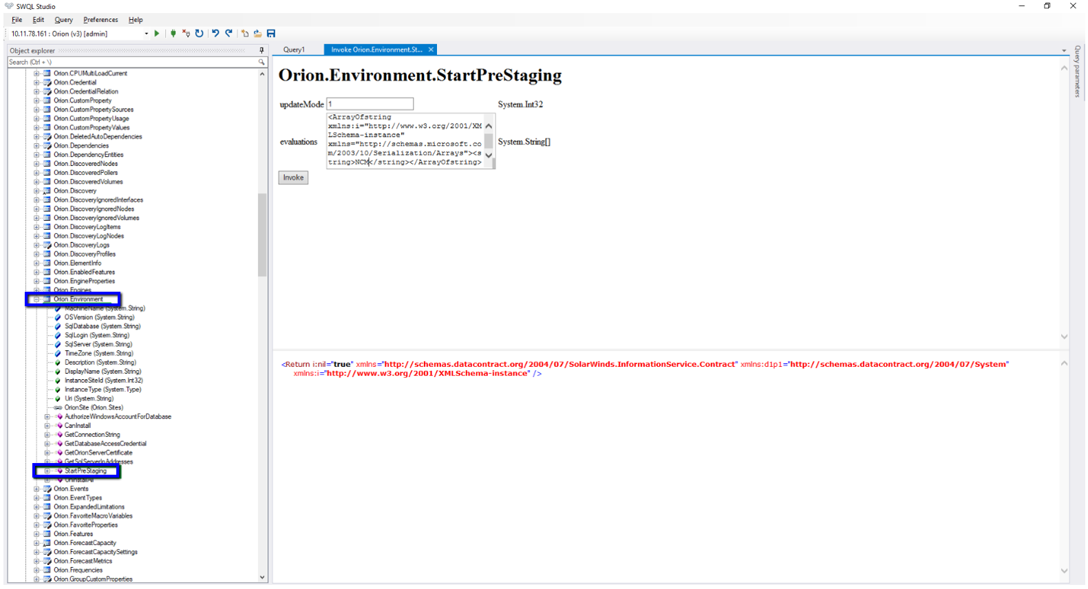Click the Invoke button
This screenshot has height=589, width=1088.
click(x=293, y=178)
